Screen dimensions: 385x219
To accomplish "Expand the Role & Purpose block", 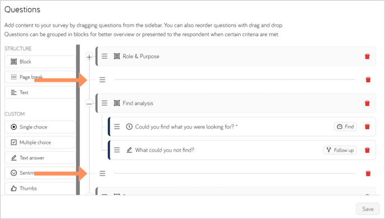I will 89,57.
